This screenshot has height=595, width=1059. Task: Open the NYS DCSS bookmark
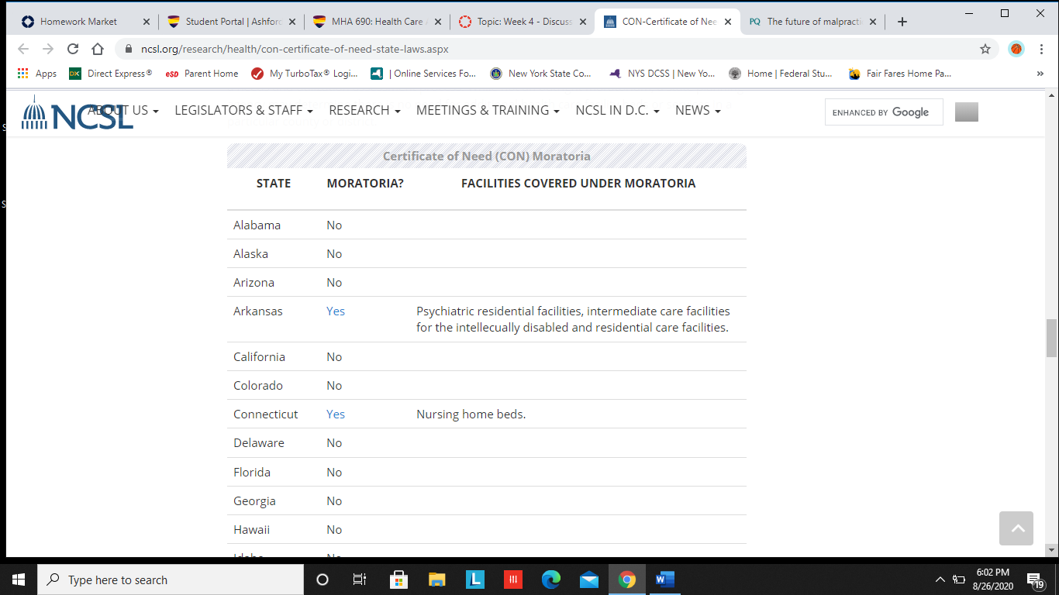(x=662, y=74)
